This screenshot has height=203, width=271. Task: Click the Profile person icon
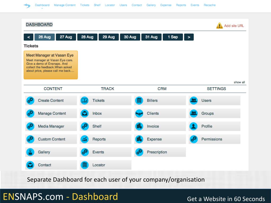tap(193, 126)
